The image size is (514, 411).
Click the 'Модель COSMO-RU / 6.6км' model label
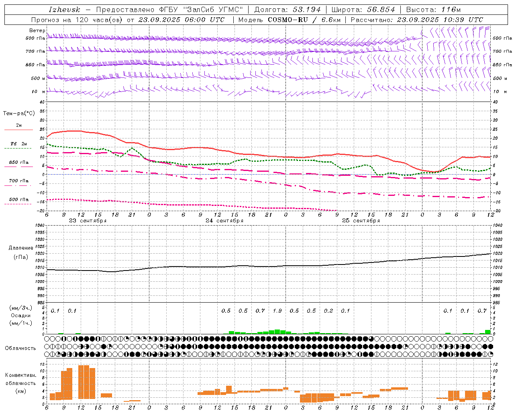click(289, 20)
